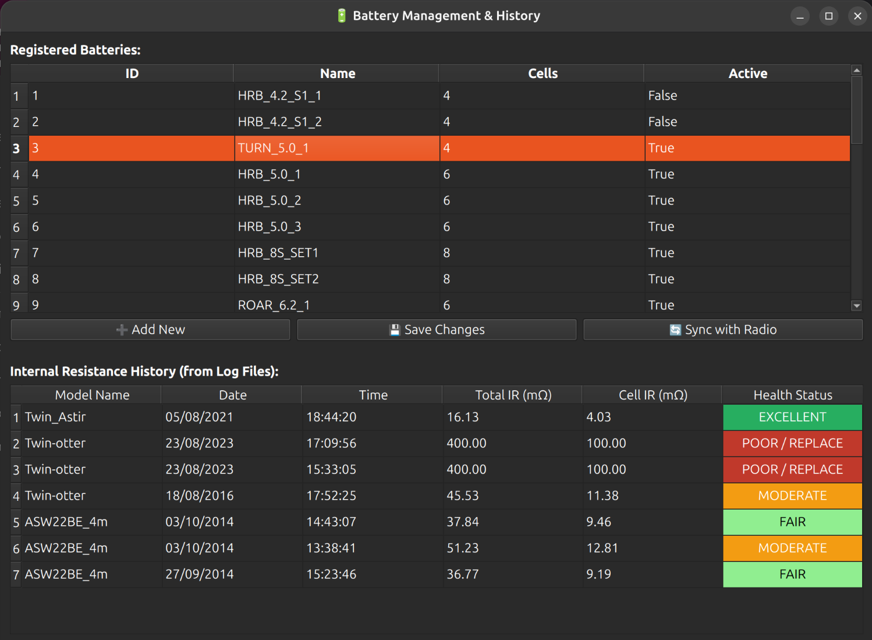The image size is (872, 640).
Task: Click the time 13:38:41
Action: tap(373, 548)
